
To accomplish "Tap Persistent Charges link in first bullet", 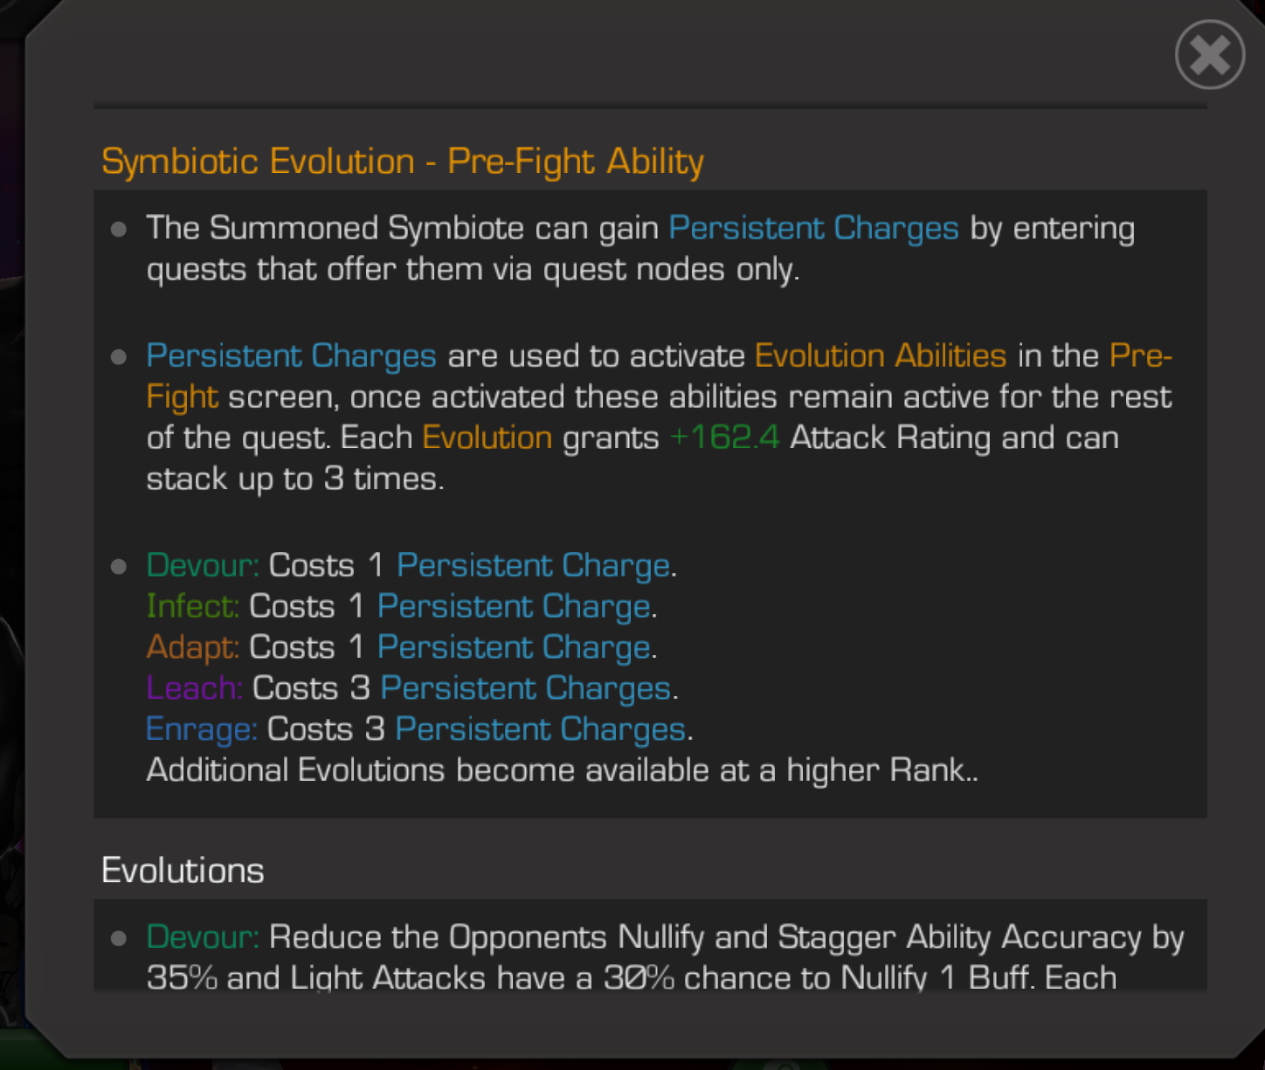I will [x=813, y=228].
